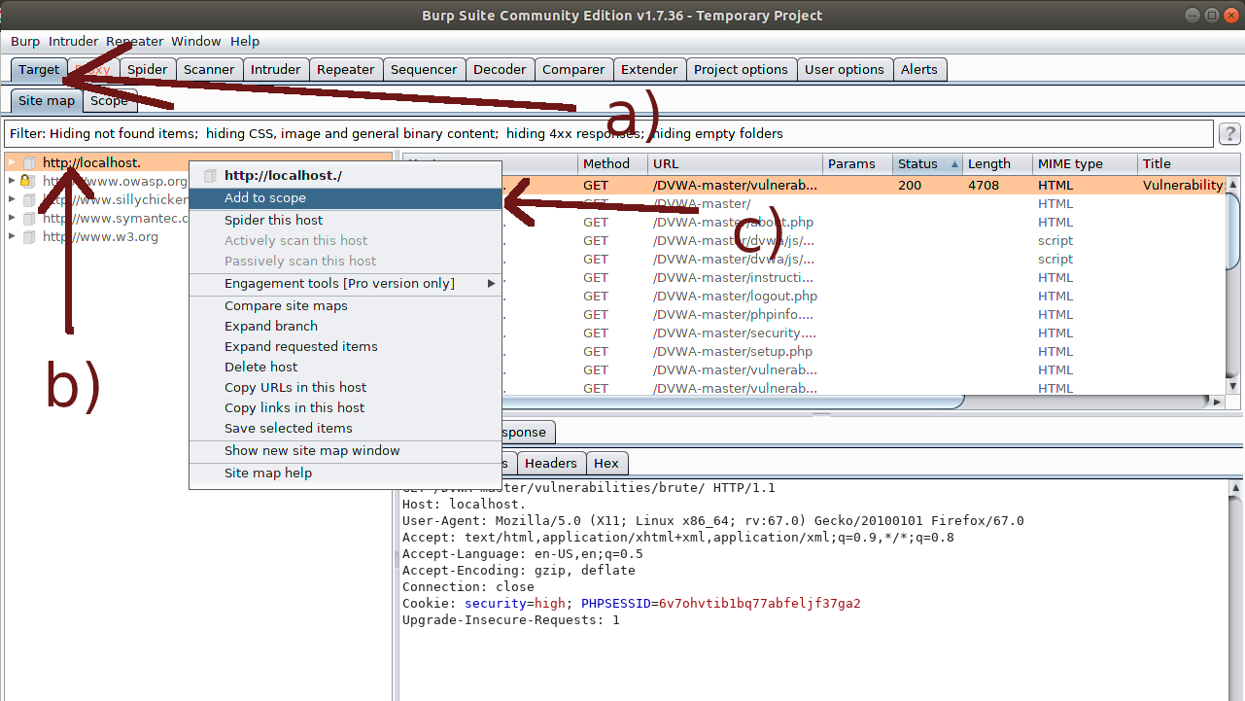This screenshot has height=701, width=1245.
Task: Sort the table by Method column
Action: (613, 164)
